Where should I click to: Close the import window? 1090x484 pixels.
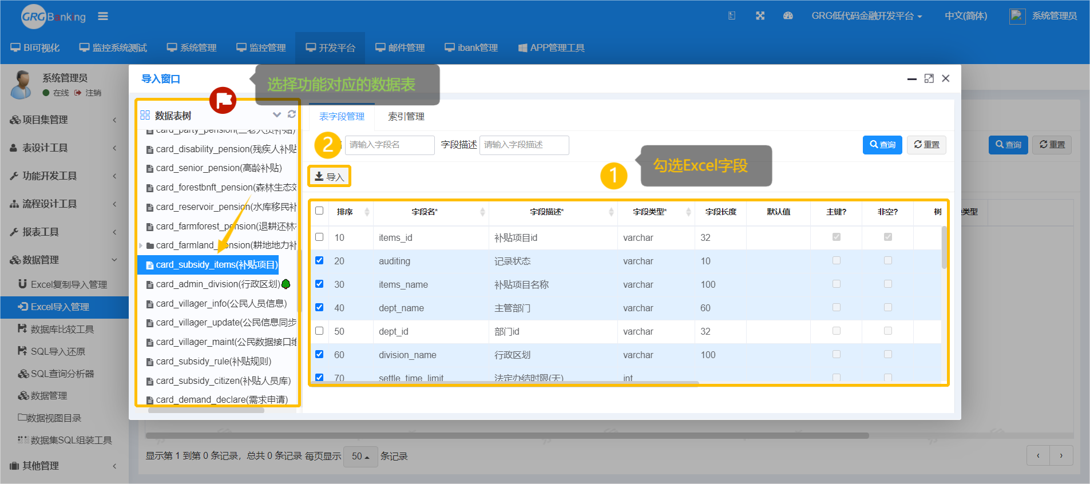click(946, 78)
